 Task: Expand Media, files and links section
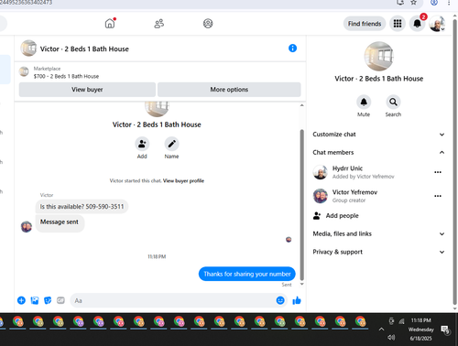click(x=378, y=234)
